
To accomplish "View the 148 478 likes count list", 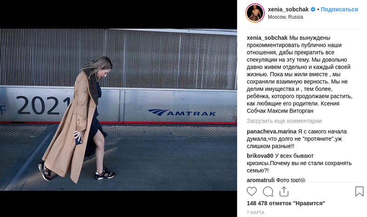I will coord(286,203).
